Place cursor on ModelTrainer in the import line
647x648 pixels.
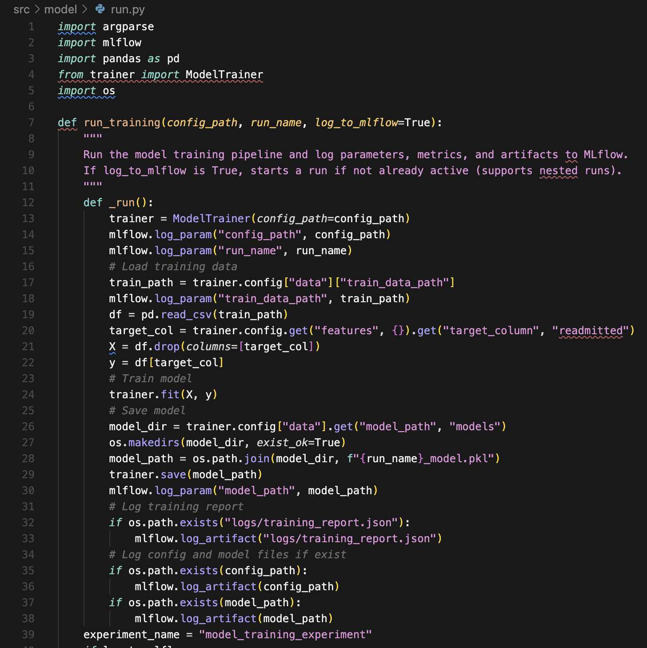click(x=224, y=75)
